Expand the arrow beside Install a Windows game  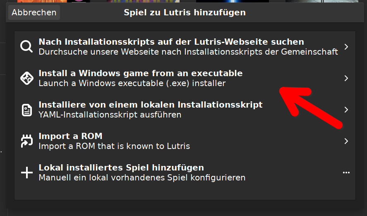point(346,78)
